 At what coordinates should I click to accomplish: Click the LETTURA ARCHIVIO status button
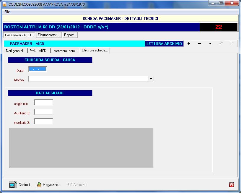pos(164,44)
